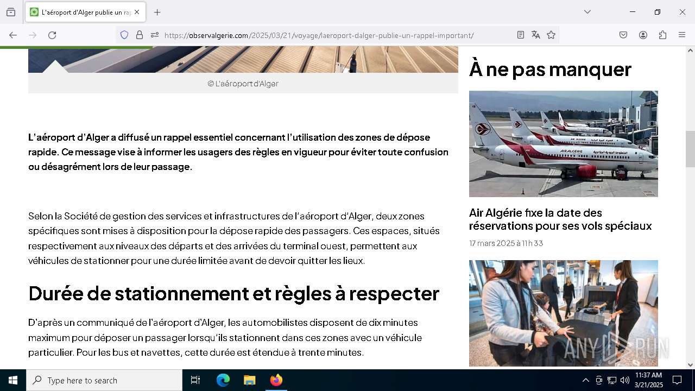Open the clock showing 11:37 AM

648,380
